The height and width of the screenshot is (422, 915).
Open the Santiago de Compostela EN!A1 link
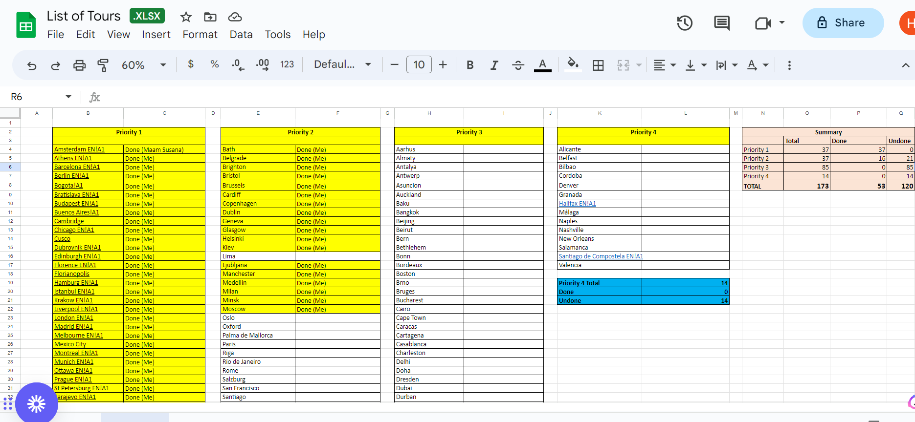[601, 256]
